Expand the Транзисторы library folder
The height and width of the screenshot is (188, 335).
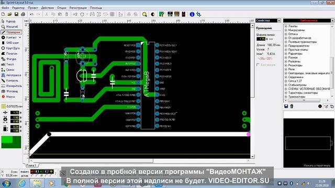click(286, 97)
